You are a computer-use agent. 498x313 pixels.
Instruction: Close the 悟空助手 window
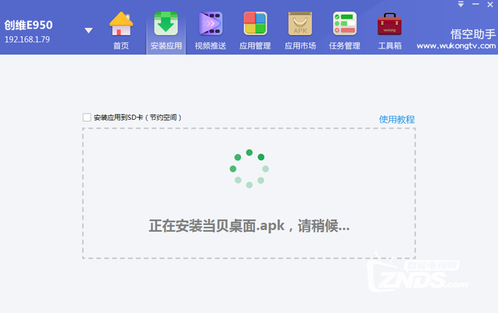[x=490, y=4]
